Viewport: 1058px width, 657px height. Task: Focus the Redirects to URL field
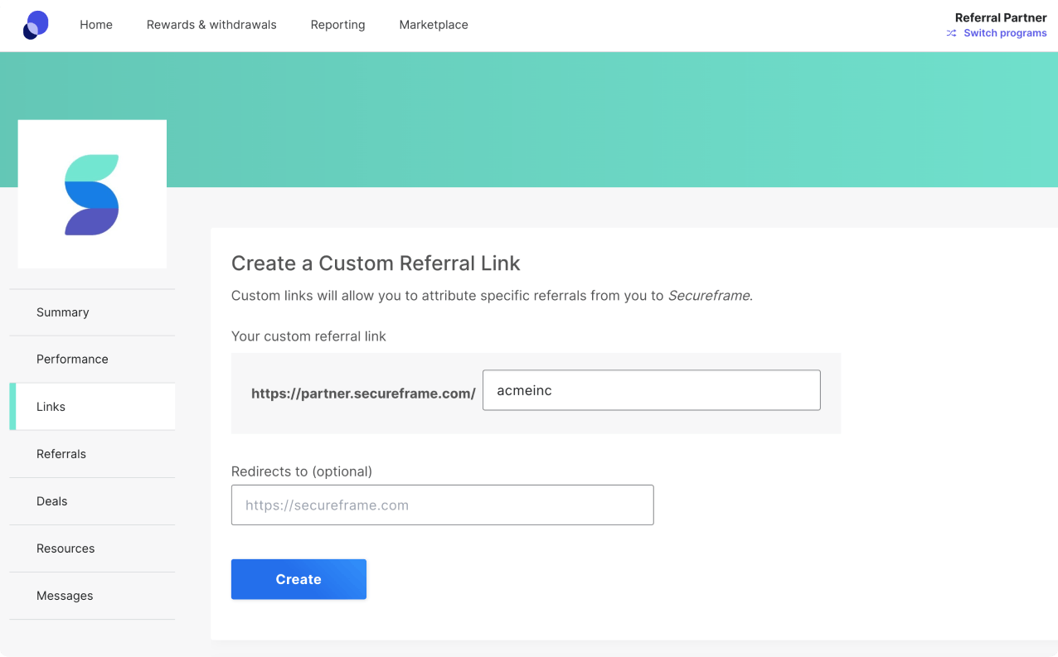point(442,505)
